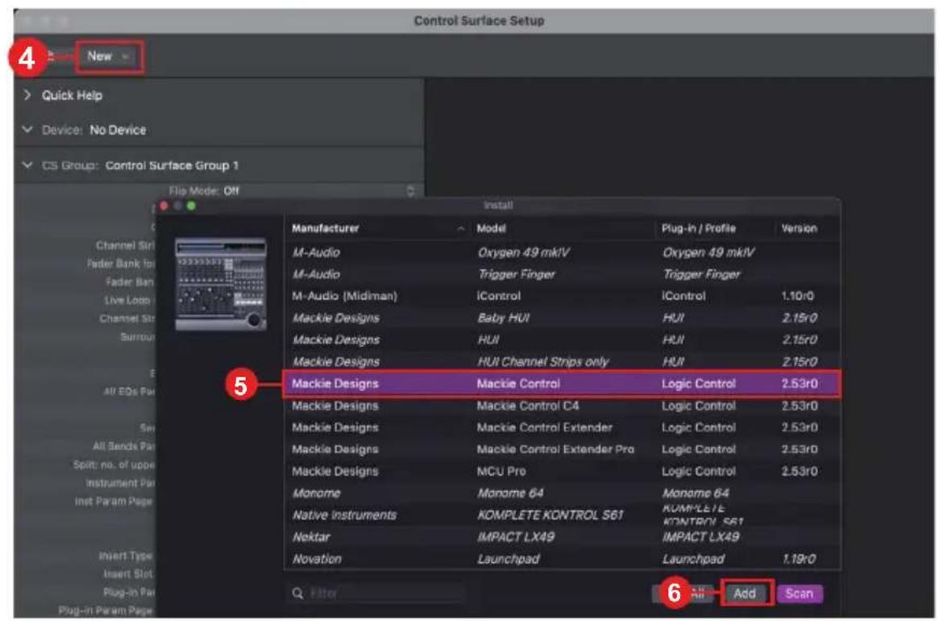
Task: Expand the Quick Help section chevron
Action: [x=27, y=94]
